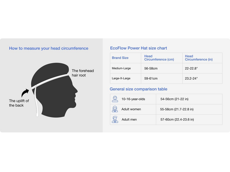Click the 'Adult men' label
This screenshot has height=172, width=230.
click(129, 120)
